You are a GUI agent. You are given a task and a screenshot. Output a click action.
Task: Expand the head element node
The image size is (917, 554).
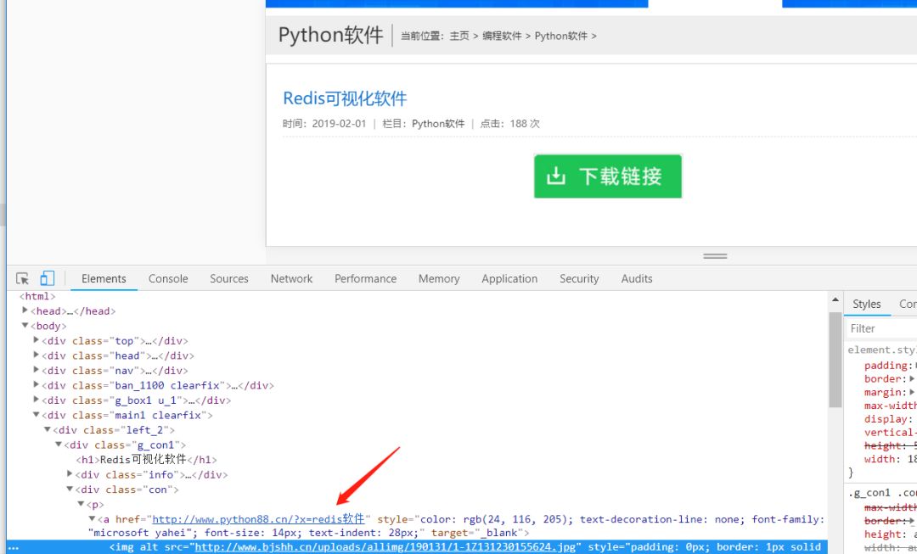tap(25, 311)
